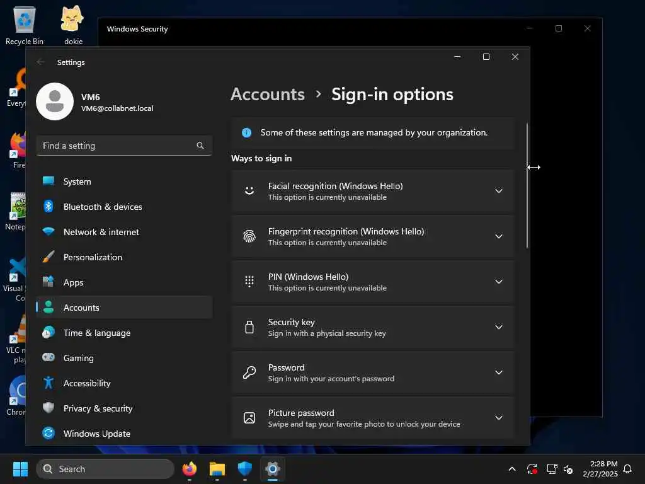Click the Accessibility figure icon
The height and width of the screenshot is (484, 645).
49,383
